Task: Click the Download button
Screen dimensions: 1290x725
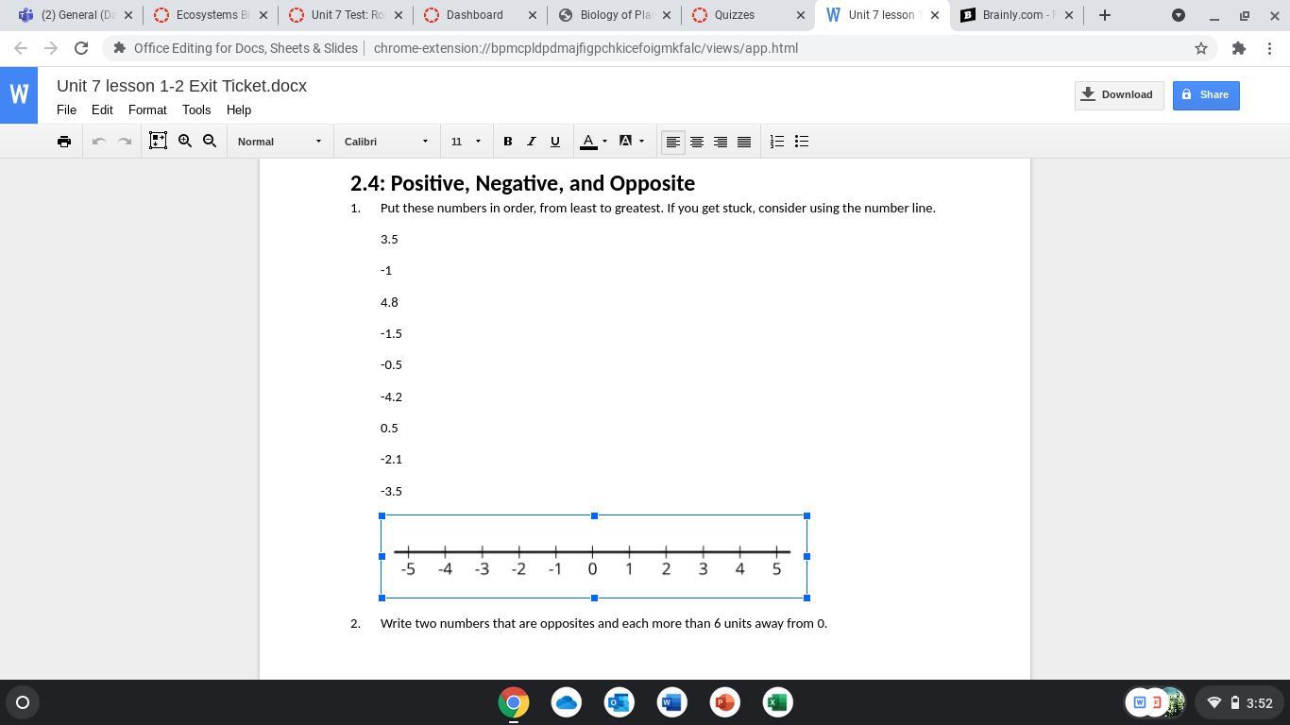Action: 1118,94
